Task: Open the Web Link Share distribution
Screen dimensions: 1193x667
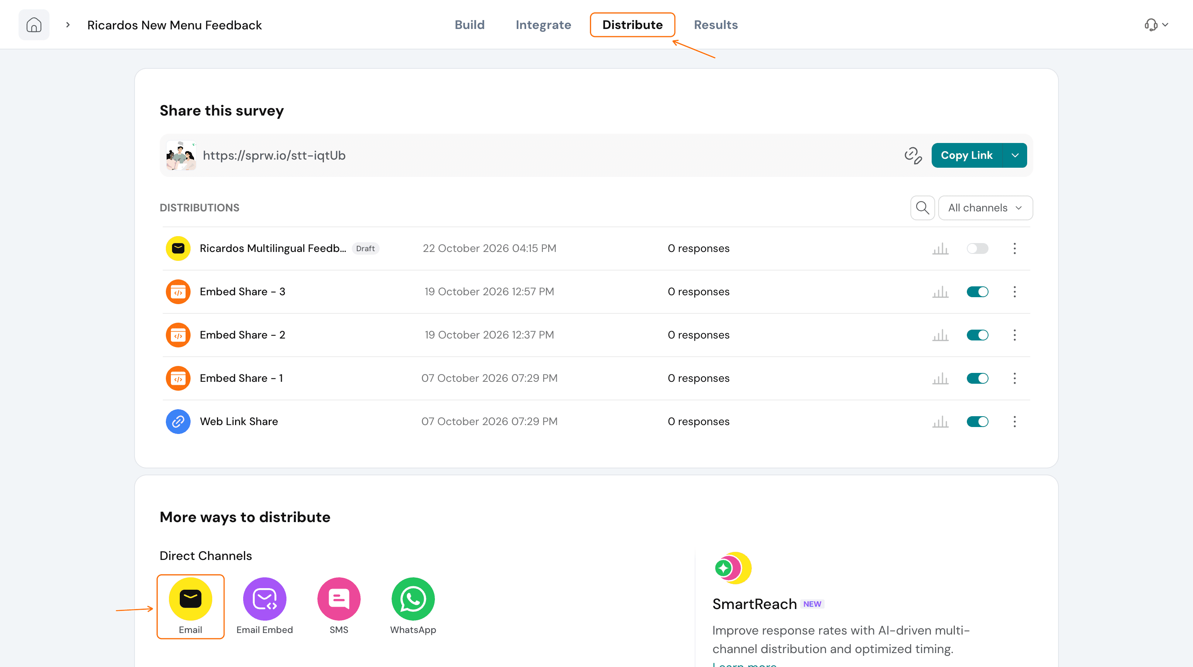Action: pos(239,422)
